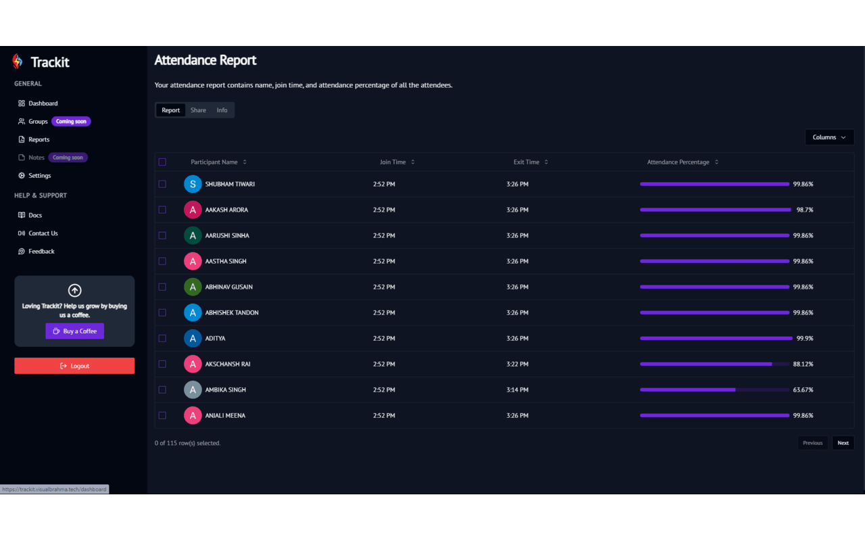The width and height of the screenshot is (865, 541).
Task: Sort by Participant Name column
Action: coord(219,162)
